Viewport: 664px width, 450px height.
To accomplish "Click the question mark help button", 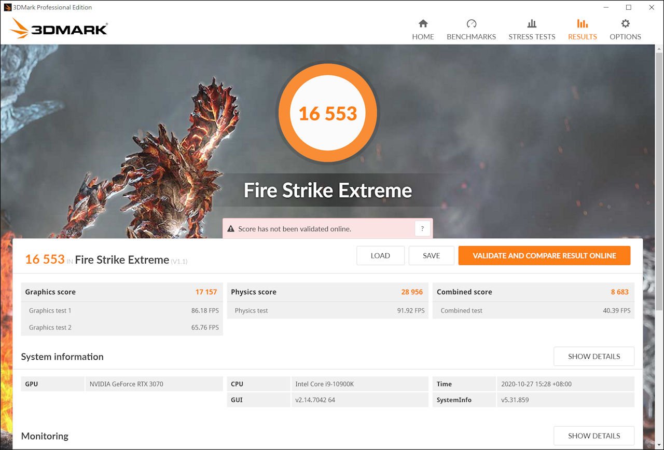I will (x=422, y=229).
